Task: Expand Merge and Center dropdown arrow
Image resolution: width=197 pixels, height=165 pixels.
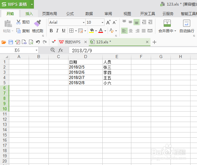Action: pyautogui.click(x=175, y=31)
